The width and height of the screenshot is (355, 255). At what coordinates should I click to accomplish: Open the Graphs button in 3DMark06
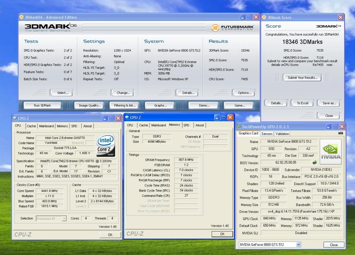pos(160,105)
